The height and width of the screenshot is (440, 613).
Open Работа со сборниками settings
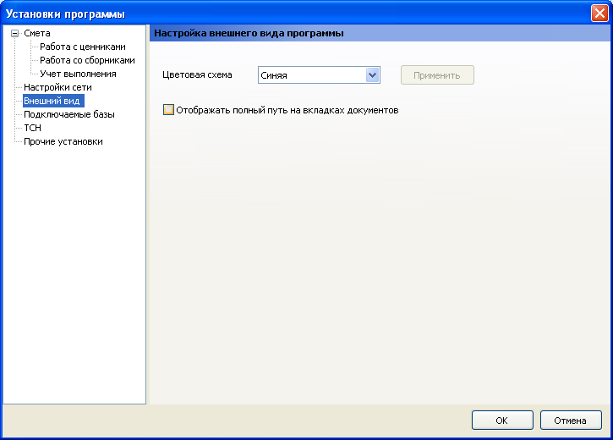coord(87,60)
